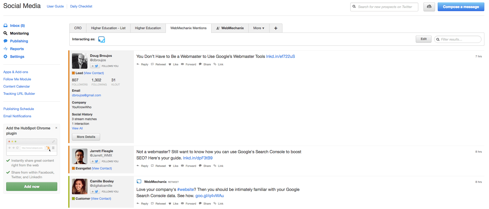489x209 pixels.
Task: Copy Link of Jarrett Fleagle tweet
Action: pyautogui.click(x=218, y=166)
